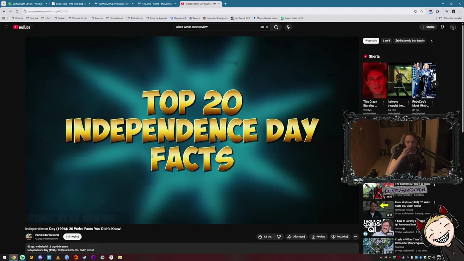Bookmark this page with the star
Screen dimensions: 464x261
click(422, 11)
